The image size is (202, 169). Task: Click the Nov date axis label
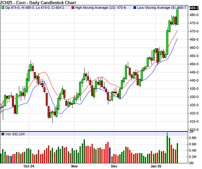(x=74, y=166)
